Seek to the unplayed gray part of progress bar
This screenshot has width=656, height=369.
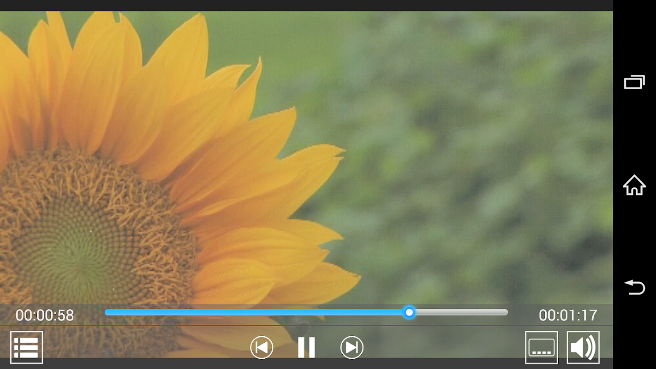point(461,313)
